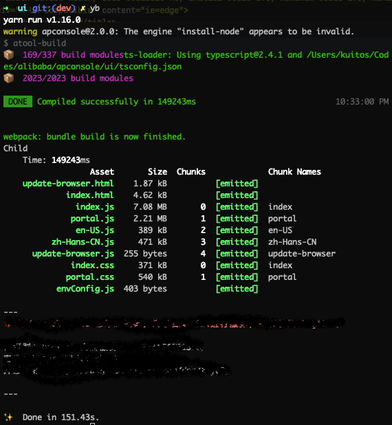Click the package emoji beside 2023/2023 build modules
Screen dimensions: 392x425
8,78
